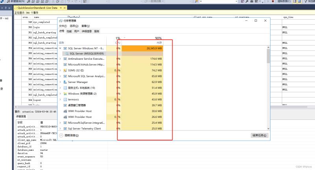Expand the Windows 资源管理器 (2) group
This screenshot has height=170, width=315.
pyautogui.click(x=60, y=93)
